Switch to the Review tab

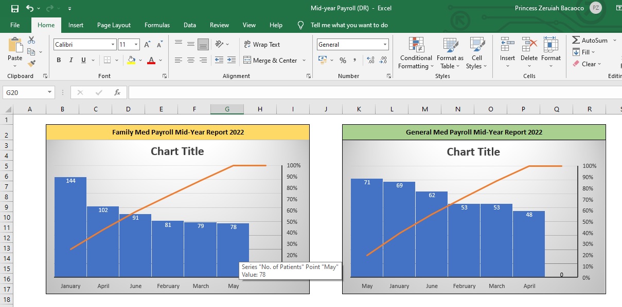click(x=219, y=25)
